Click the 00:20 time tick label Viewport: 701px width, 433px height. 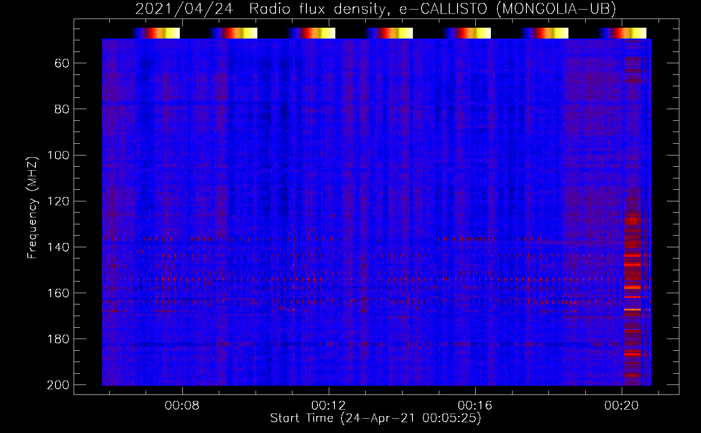click(622, 406)
